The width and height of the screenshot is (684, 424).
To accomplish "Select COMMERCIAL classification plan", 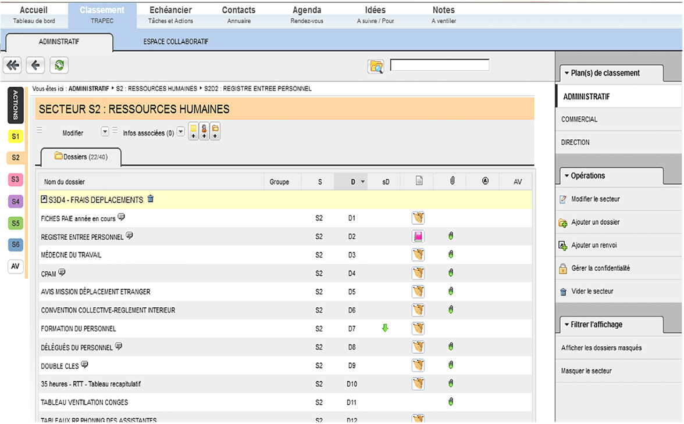I will click(x=579, y=119).
